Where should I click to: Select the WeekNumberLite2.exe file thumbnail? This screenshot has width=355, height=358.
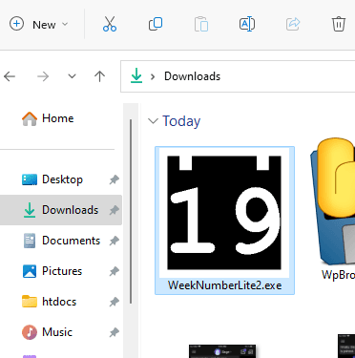point(224,221)
